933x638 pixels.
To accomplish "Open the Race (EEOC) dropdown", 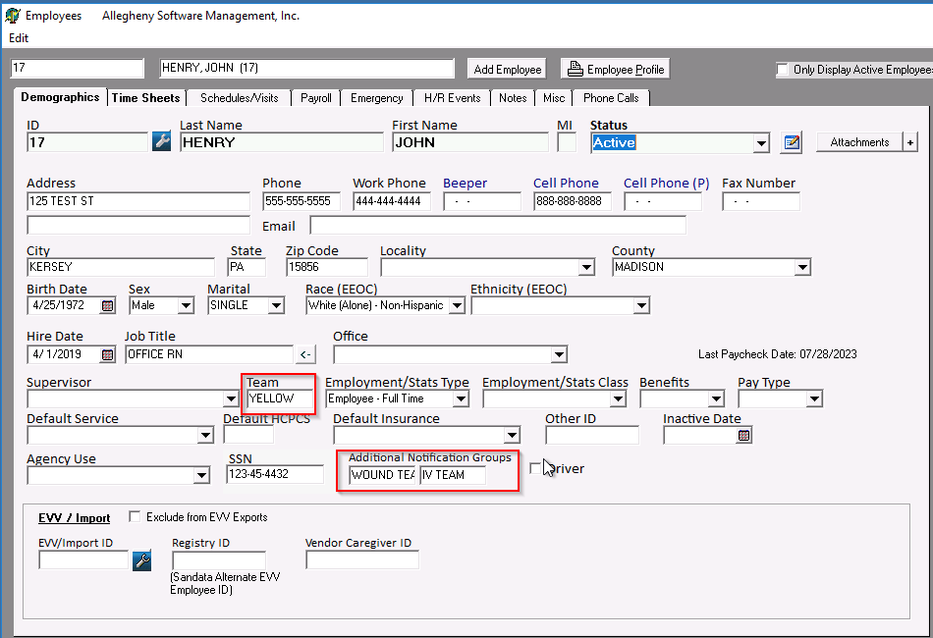I will (457, 305).
